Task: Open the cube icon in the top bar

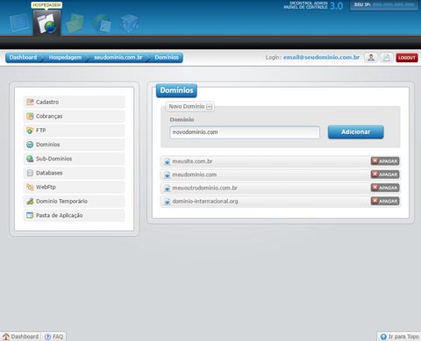Action: [x=129, y=24]
